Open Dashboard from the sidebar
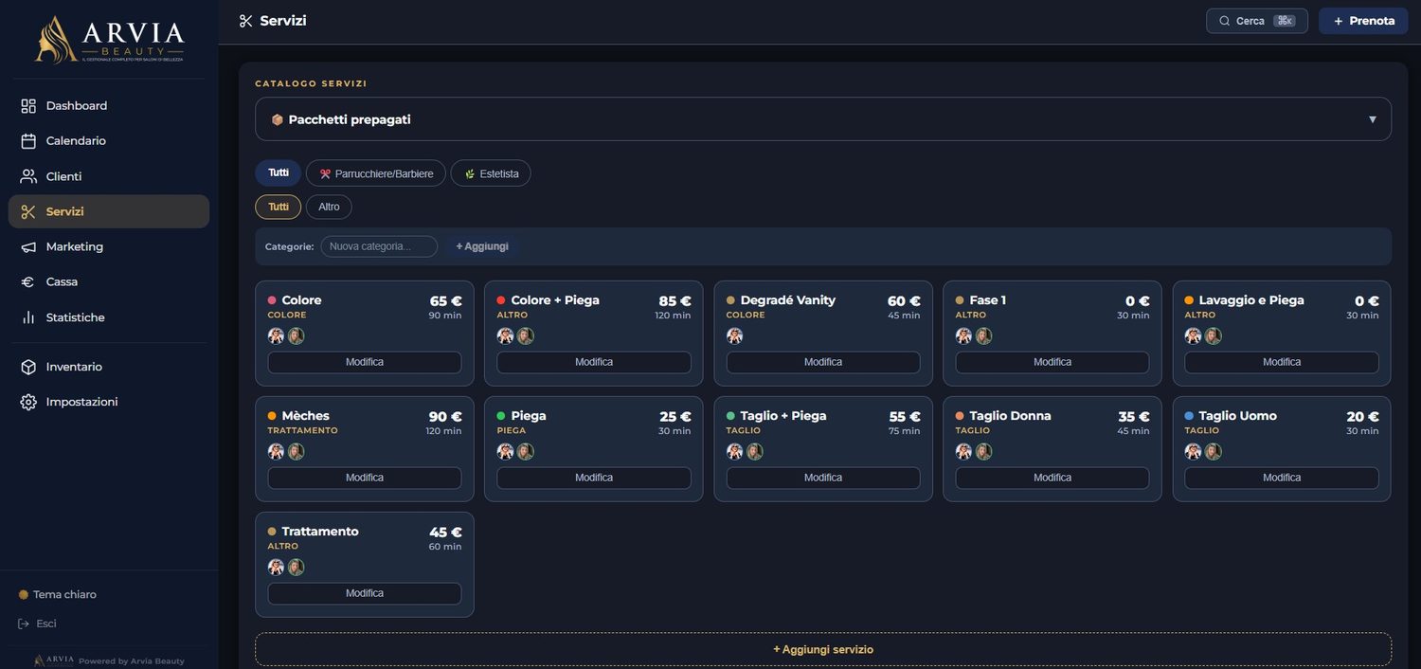The image size is (1421, 669). (109, 106)
